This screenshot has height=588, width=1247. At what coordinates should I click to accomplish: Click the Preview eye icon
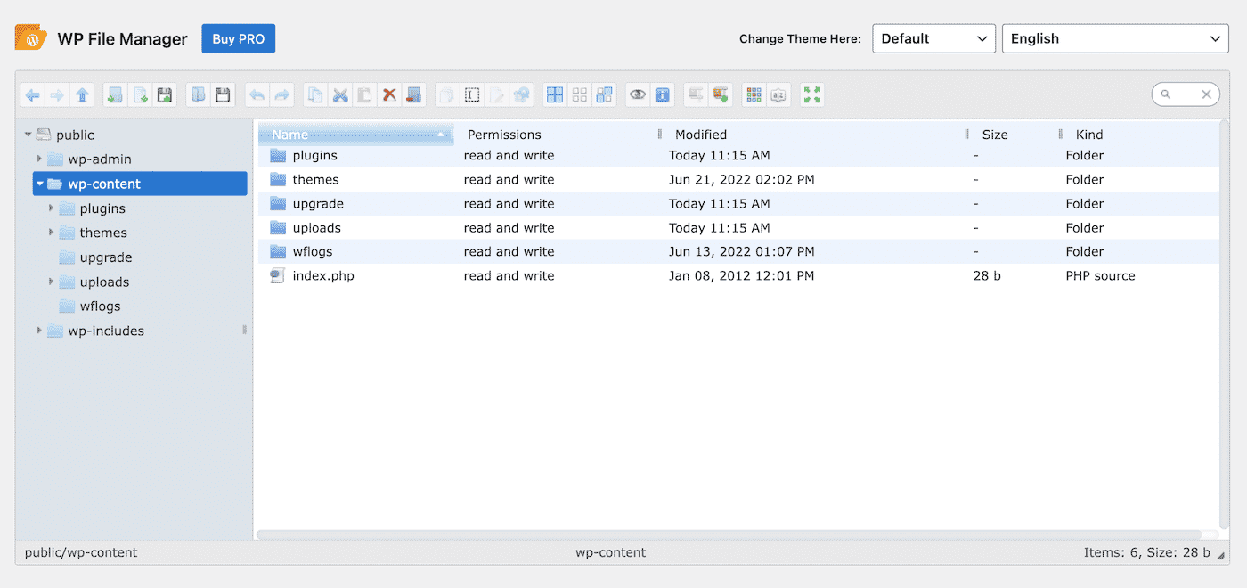point(637,94)
